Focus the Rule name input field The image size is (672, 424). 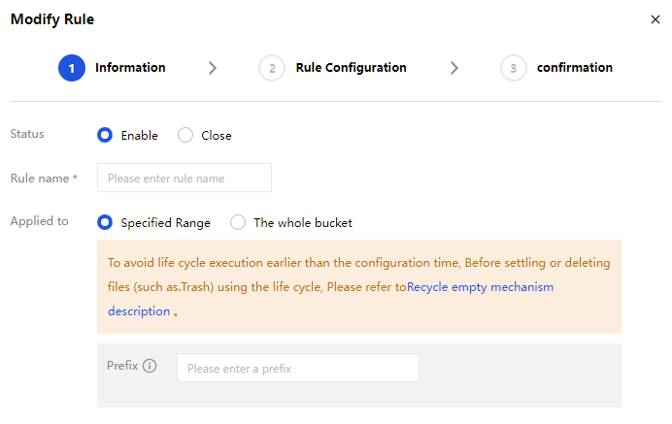185,179
